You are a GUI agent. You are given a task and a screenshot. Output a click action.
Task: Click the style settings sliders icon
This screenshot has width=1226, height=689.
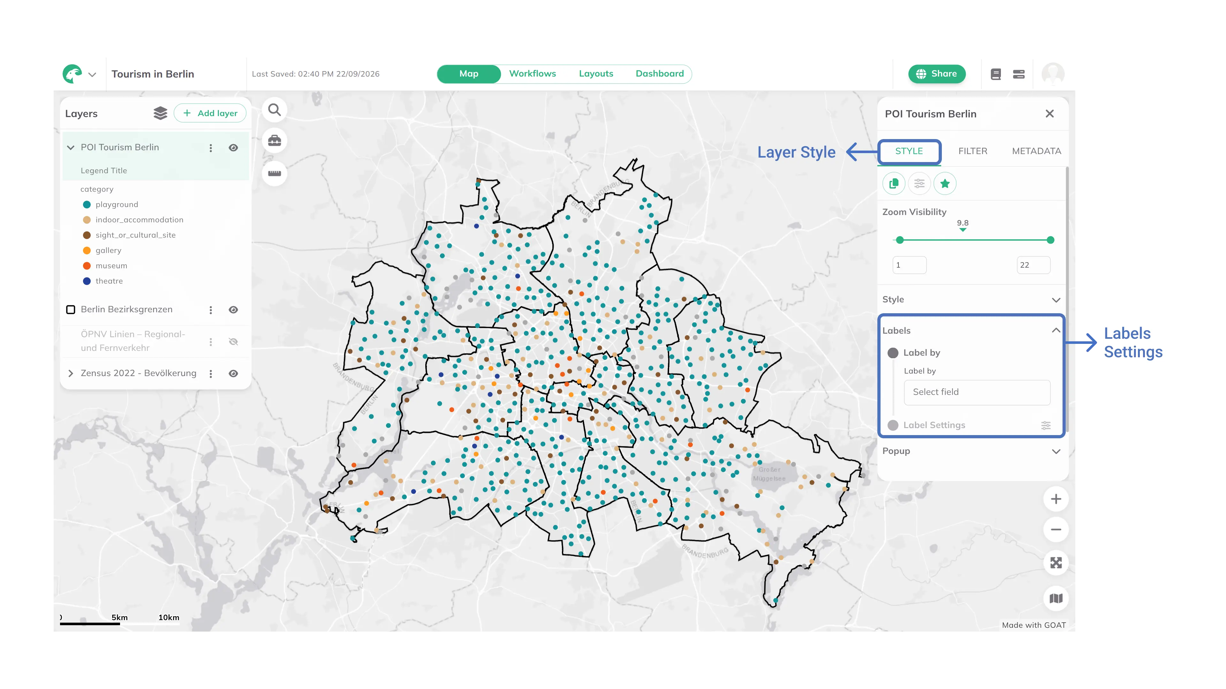(919, 183)
